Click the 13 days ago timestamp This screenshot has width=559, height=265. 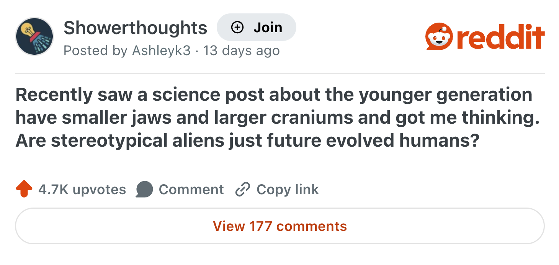pyautogui.click(x=241, y=51)
